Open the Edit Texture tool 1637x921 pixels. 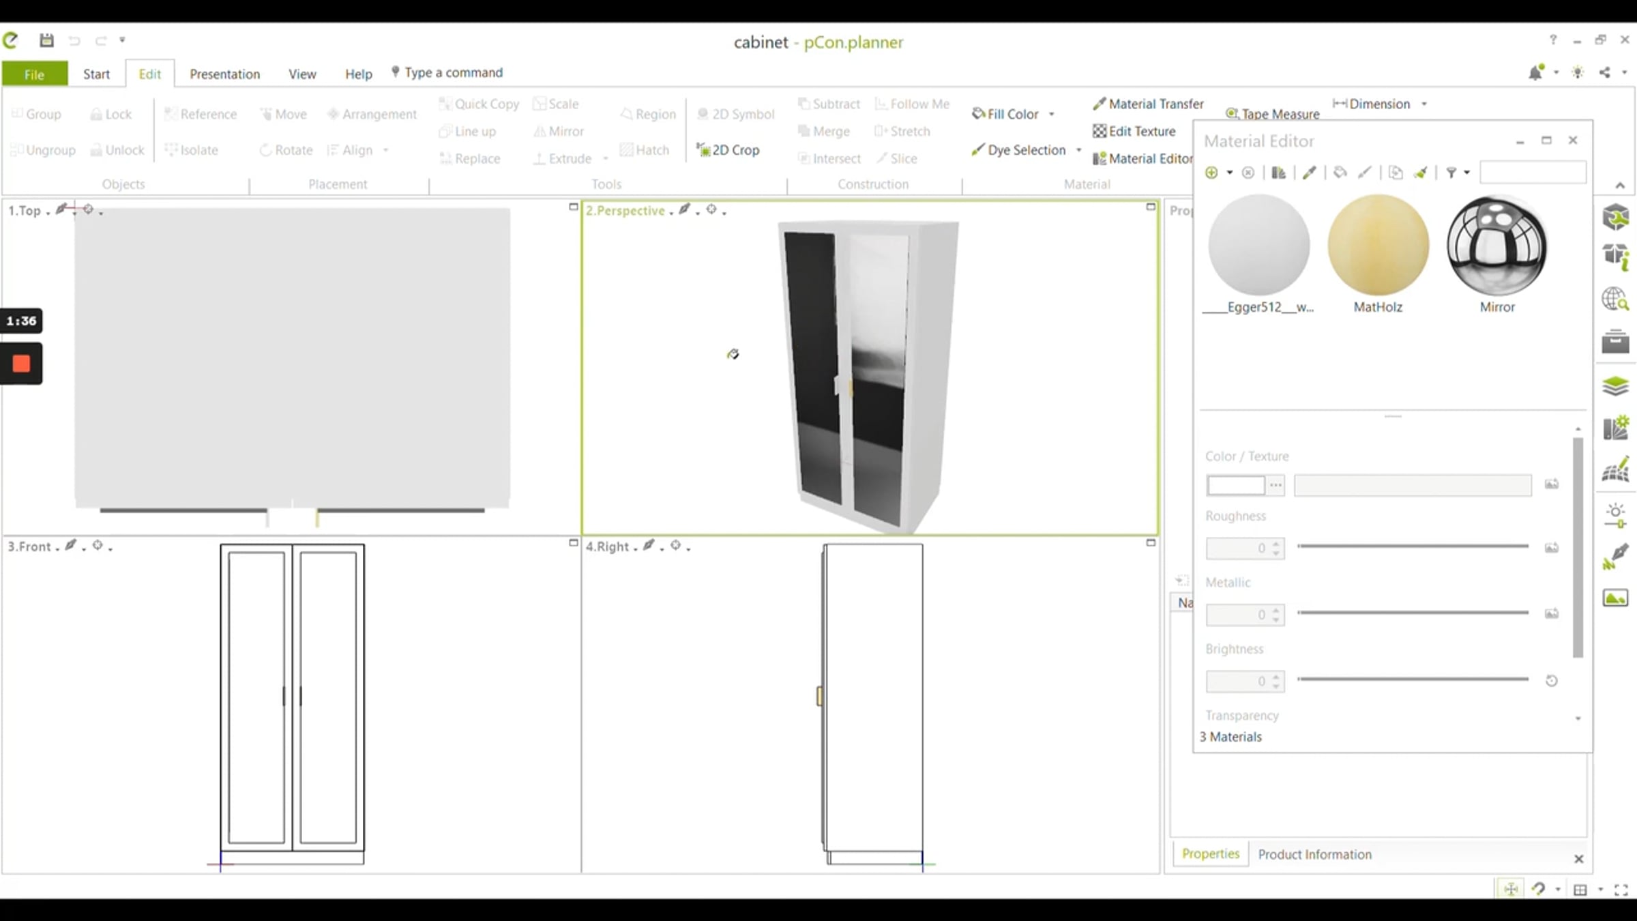pos(1134,131)
